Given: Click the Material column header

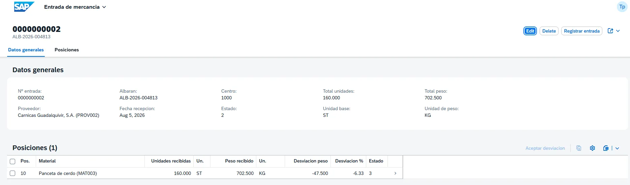Looking at the screenshot, I should click(47, 161).
